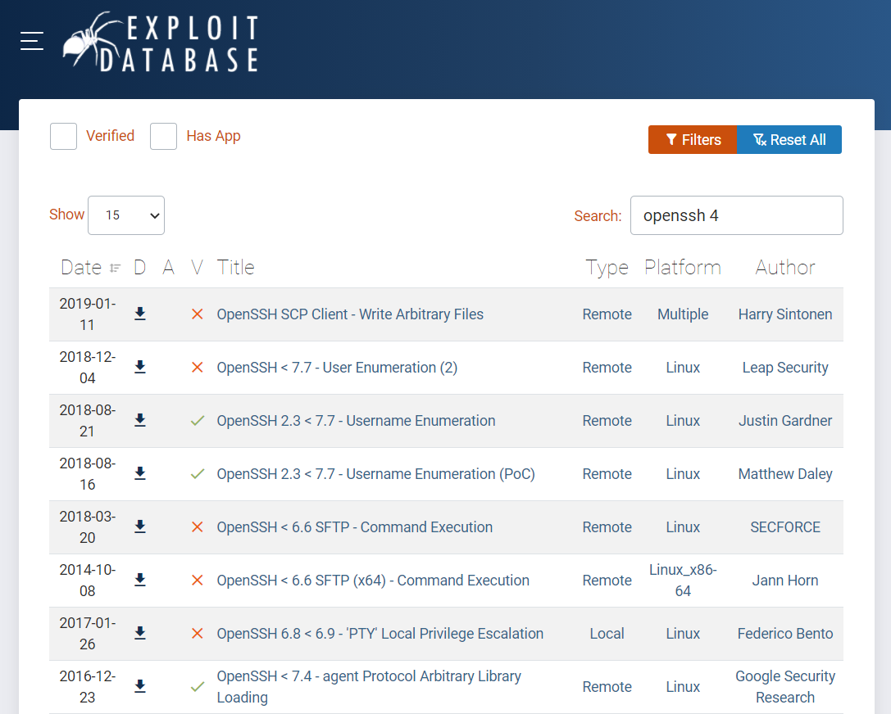Image resolution: width=891 pixels, height=714 pixels.
Task: Click author Leap Security
Action: click(x=785, y=368)
